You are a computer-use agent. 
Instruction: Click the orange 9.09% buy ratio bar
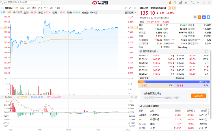pyautogui.click(x=142, y=82)
